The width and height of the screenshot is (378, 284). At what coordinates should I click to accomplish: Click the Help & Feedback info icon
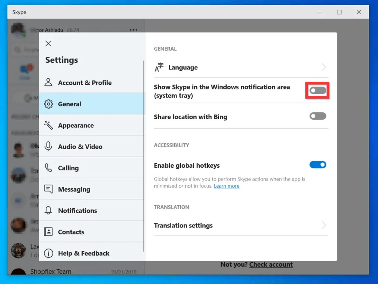[x=48, y=253]
